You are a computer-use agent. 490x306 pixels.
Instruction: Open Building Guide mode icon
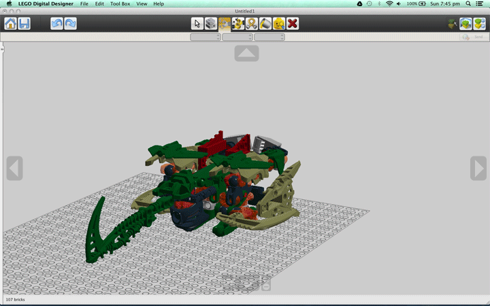point(479,23)
